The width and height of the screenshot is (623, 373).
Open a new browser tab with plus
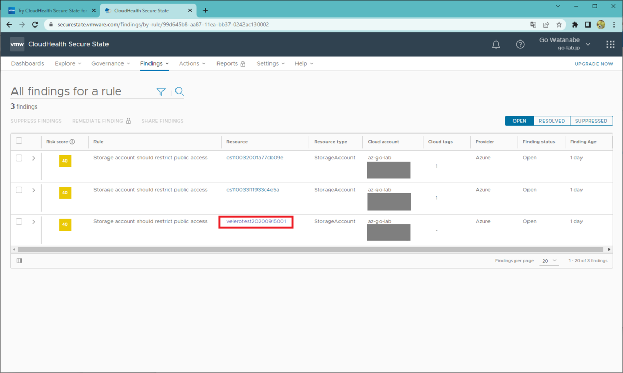click(206, 10)
